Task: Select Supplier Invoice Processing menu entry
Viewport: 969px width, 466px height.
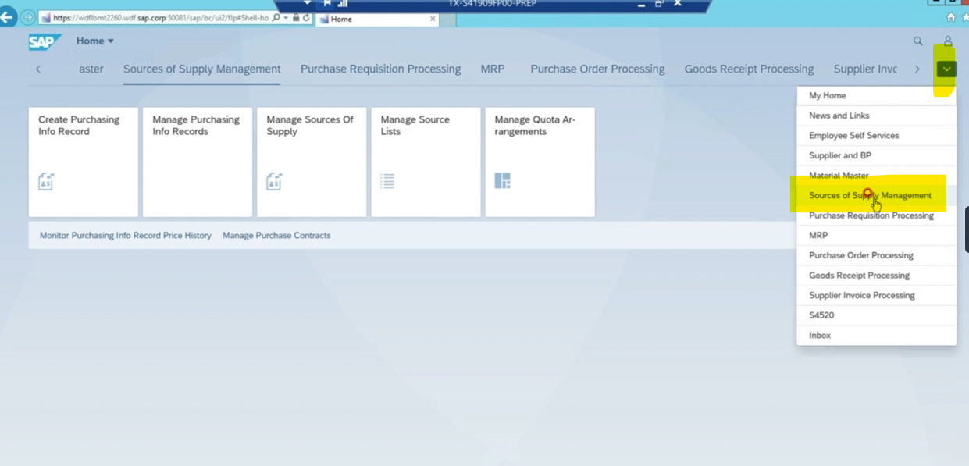Action: pyautogui.click(x=876, y=295)
